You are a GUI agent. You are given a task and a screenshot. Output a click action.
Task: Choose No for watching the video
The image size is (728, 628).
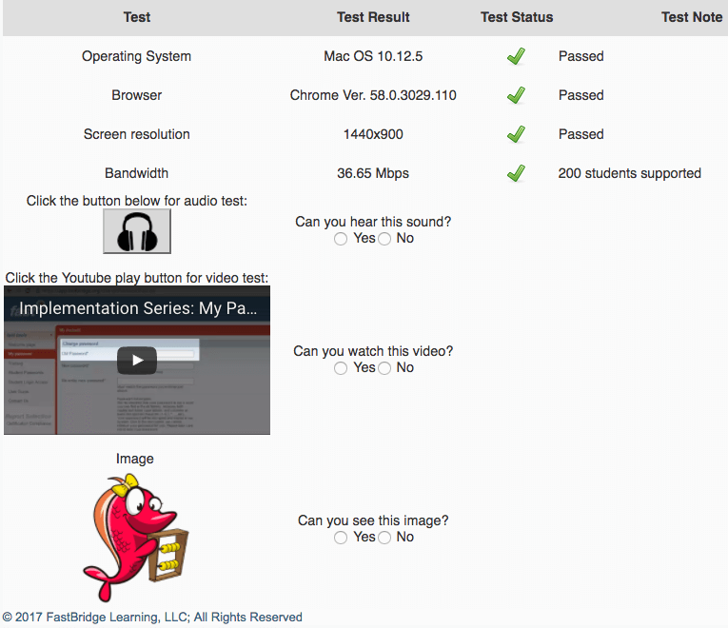click(x=384, y=368)
